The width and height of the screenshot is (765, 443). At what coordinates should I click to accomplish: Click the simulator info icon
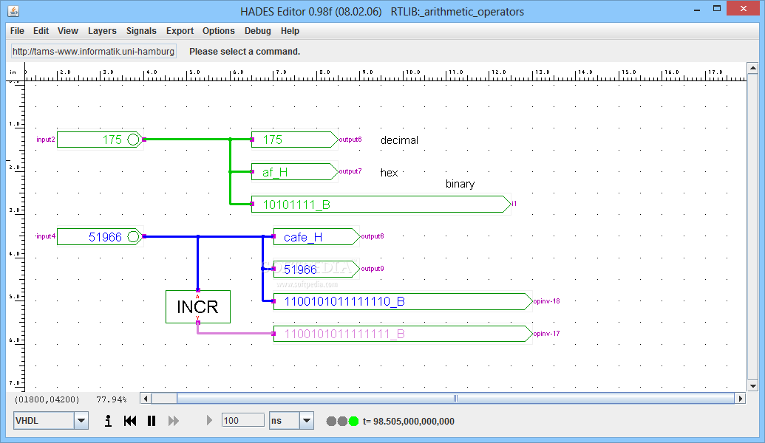(x=109, y=421)
